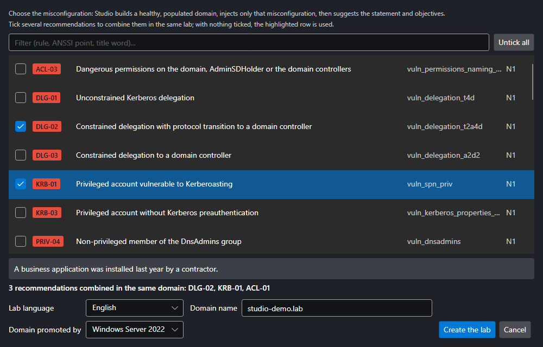Click rule name vuln_spn_priv

click(430, 184)
